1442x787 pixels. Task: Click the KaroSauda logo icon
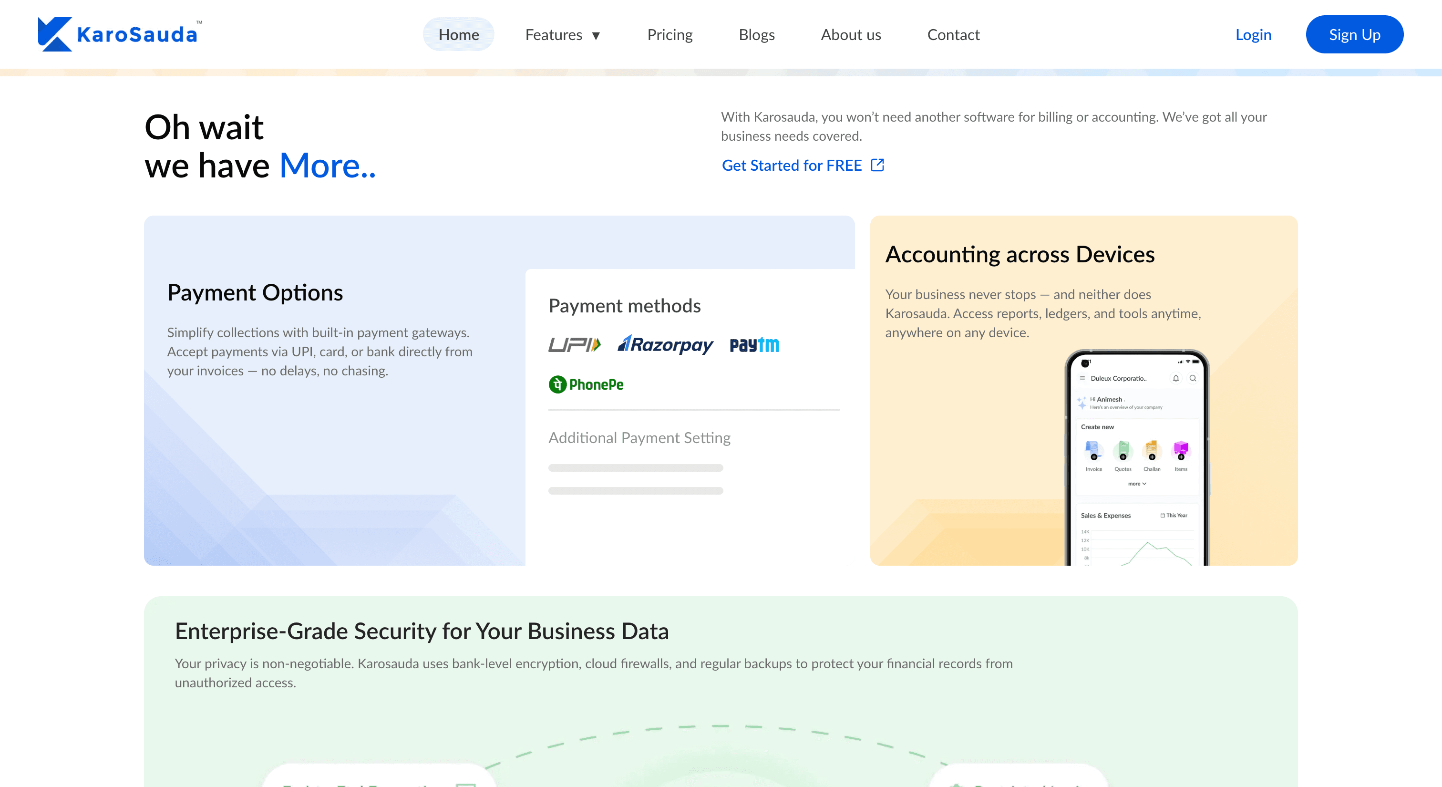click(x=54, y=34)
